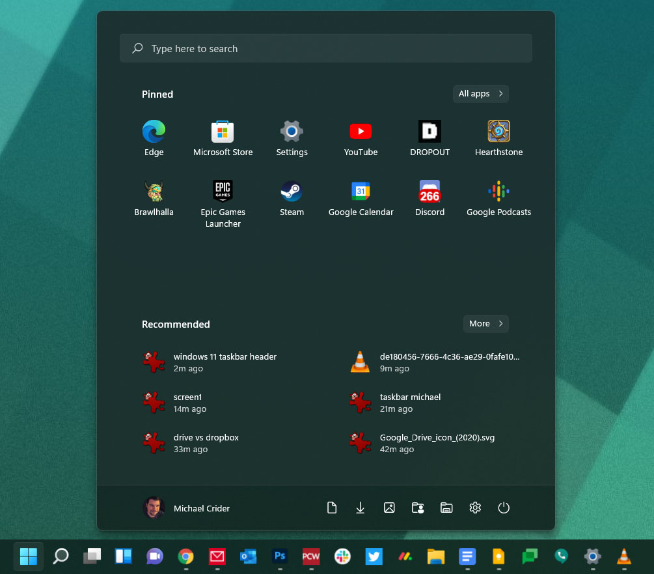Open the Michael Crider account menu
654x574 pixels.
coord(186,508)
